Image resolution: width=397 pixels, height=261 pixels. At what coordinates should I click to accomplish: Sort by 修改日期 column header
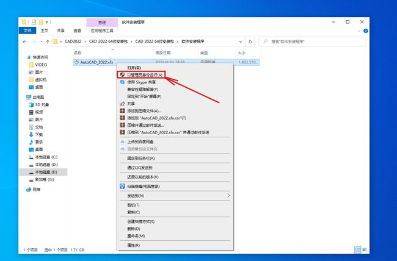tap(163, 53)
